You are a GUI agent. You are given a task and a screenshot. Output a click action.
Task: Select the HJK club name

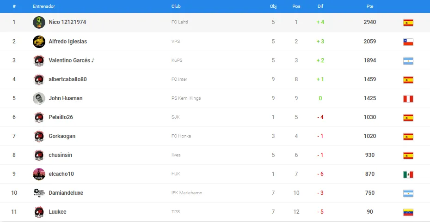pos(176,174)
